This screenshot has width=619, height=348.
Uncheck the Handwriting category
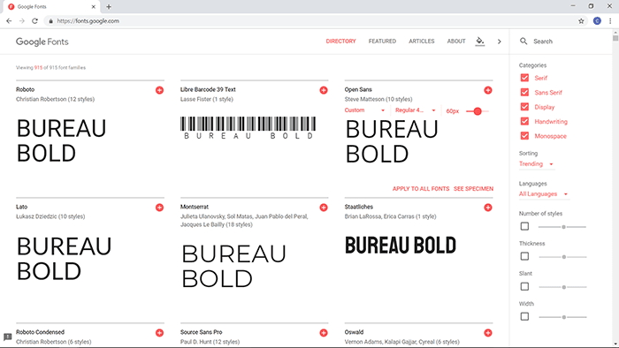pos(524,121)
